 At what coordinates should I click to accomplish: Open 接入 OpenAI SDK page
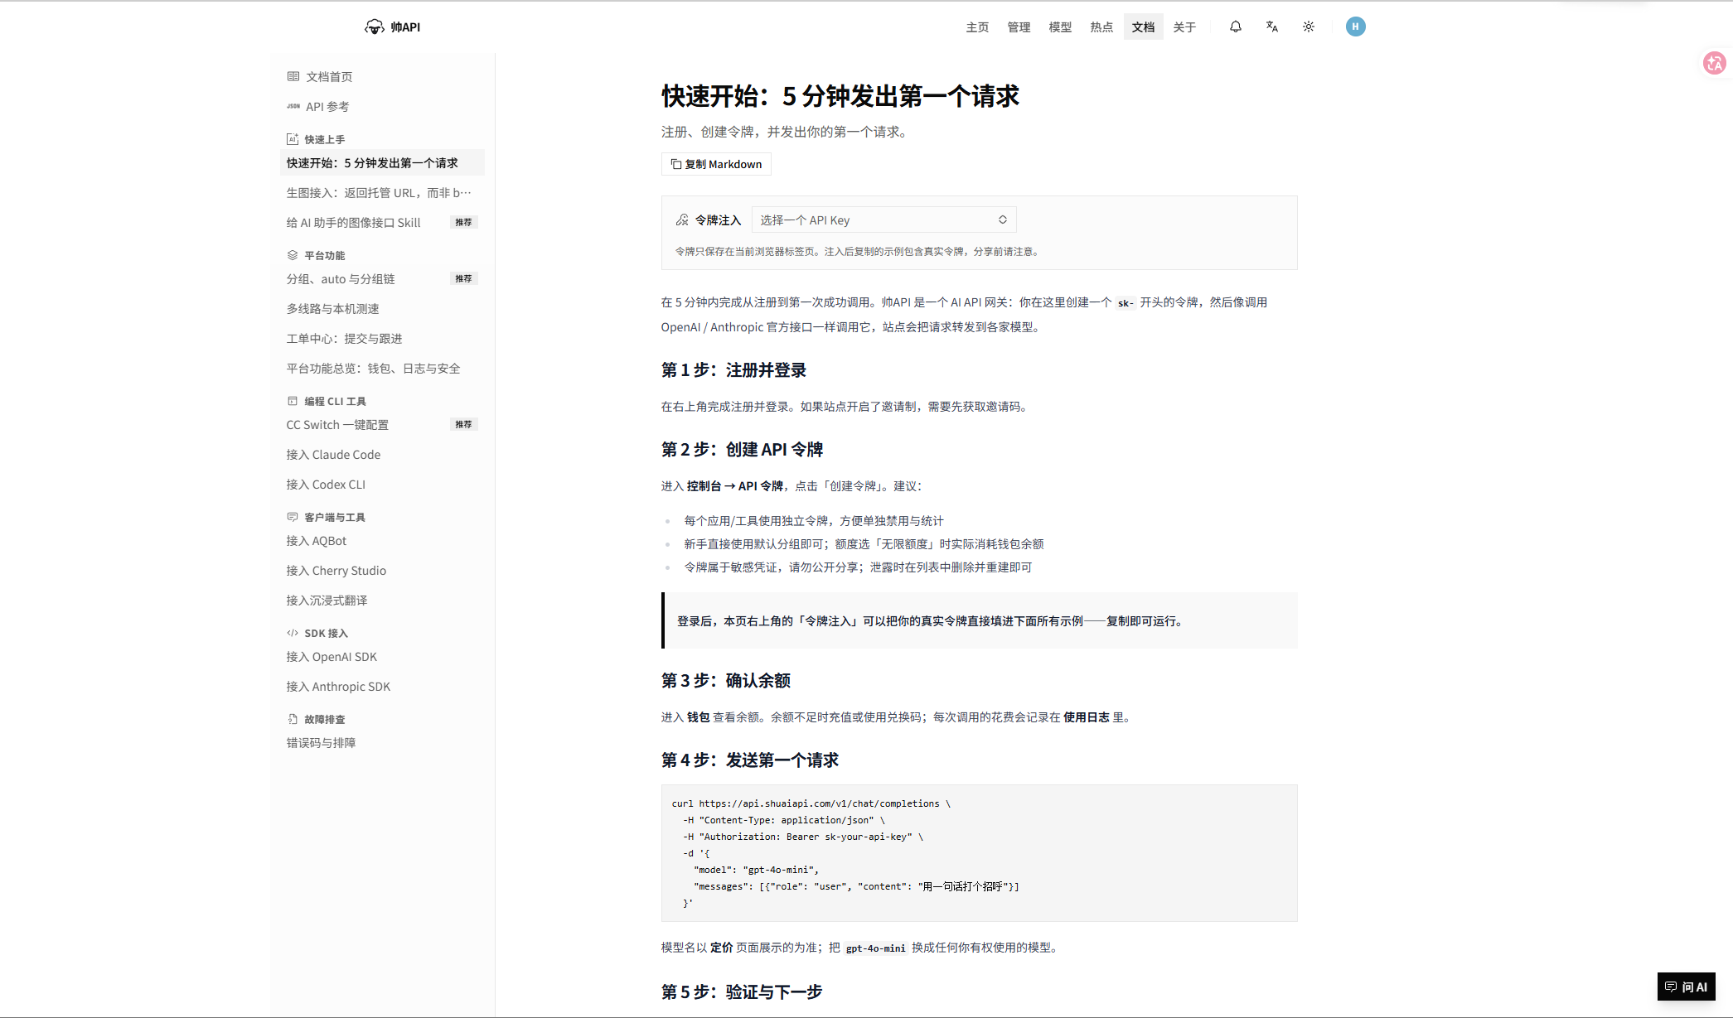382,656
